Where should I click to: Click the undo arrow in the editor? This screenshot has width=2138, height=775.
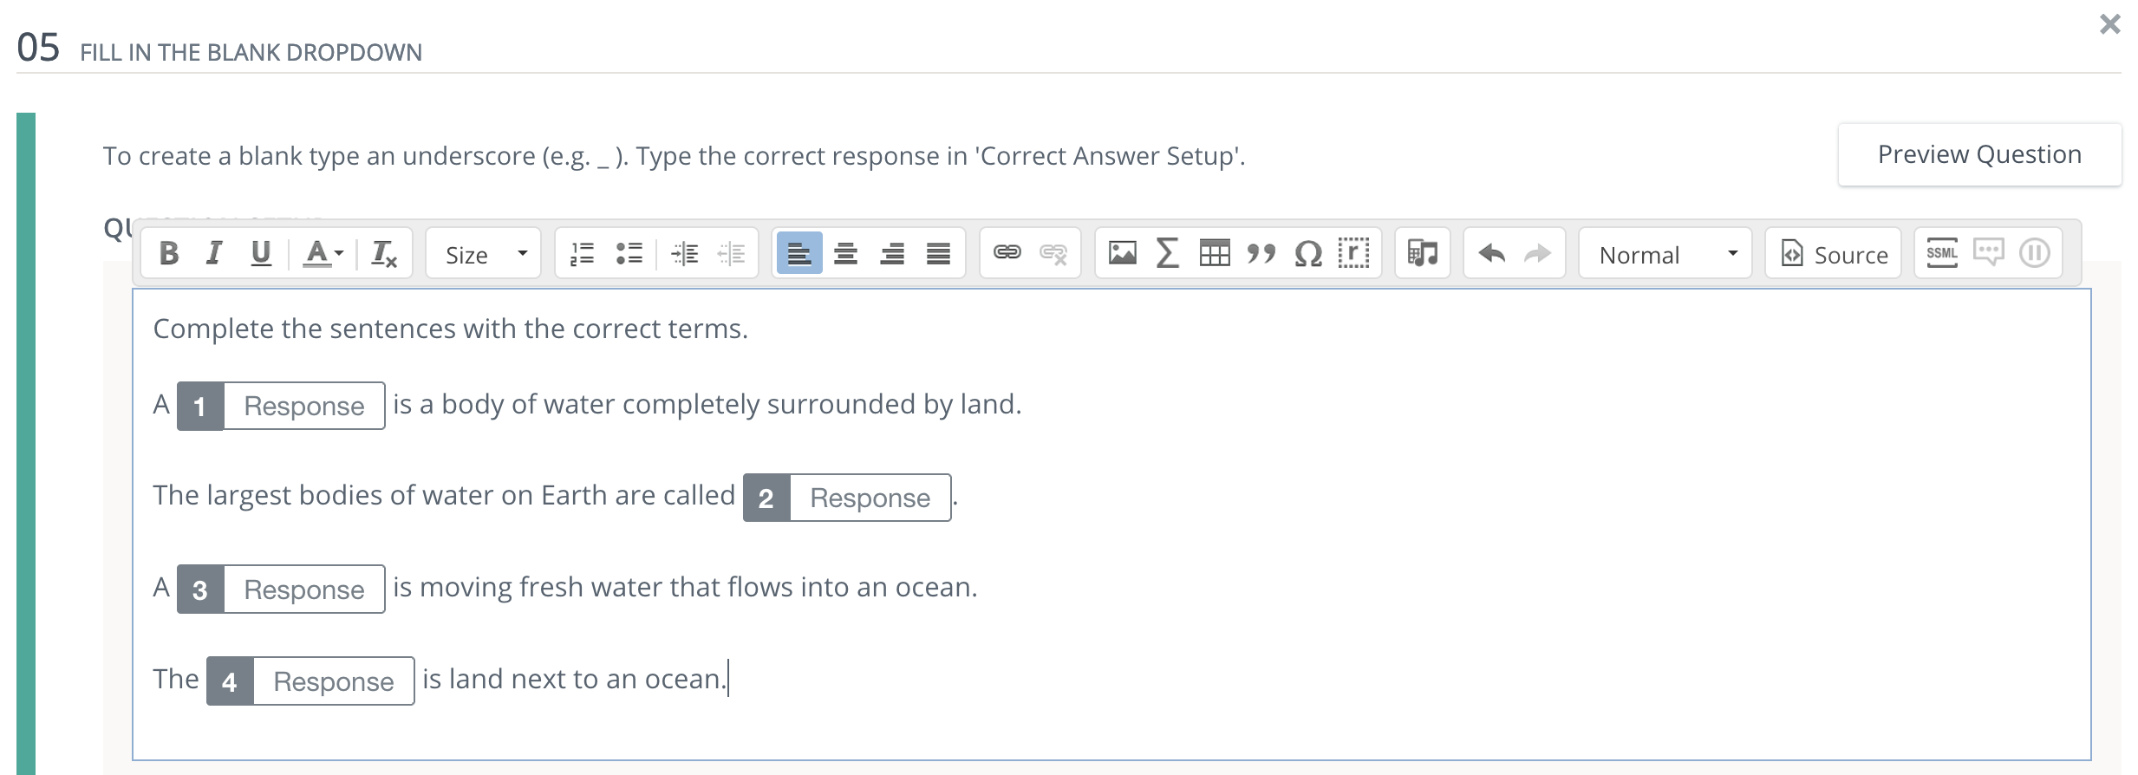[x=1493, y=253]
